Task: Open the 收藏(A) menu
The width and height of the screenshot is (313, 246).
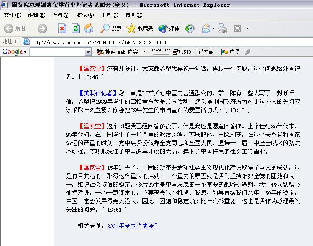Action: click(x=85, y=15)
